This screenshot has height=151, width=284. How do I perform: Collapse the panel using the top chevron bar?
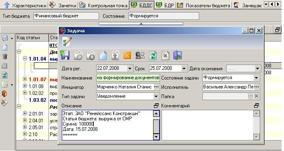(x=141, y=24)
